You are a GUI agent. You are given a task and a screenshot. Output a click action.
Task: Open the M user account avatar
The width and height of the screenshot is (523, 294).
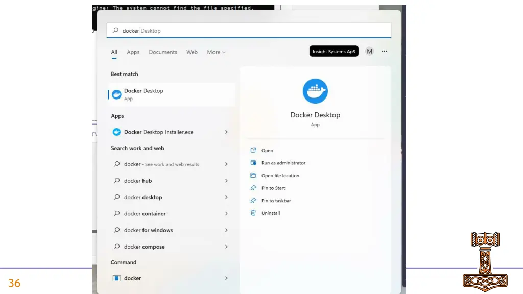pyautogui.click(x=369, y=52)
